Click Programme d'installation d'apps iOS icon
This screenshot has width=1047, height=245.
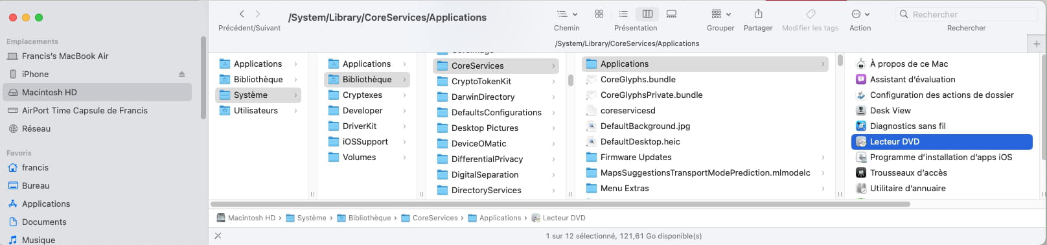861,157
